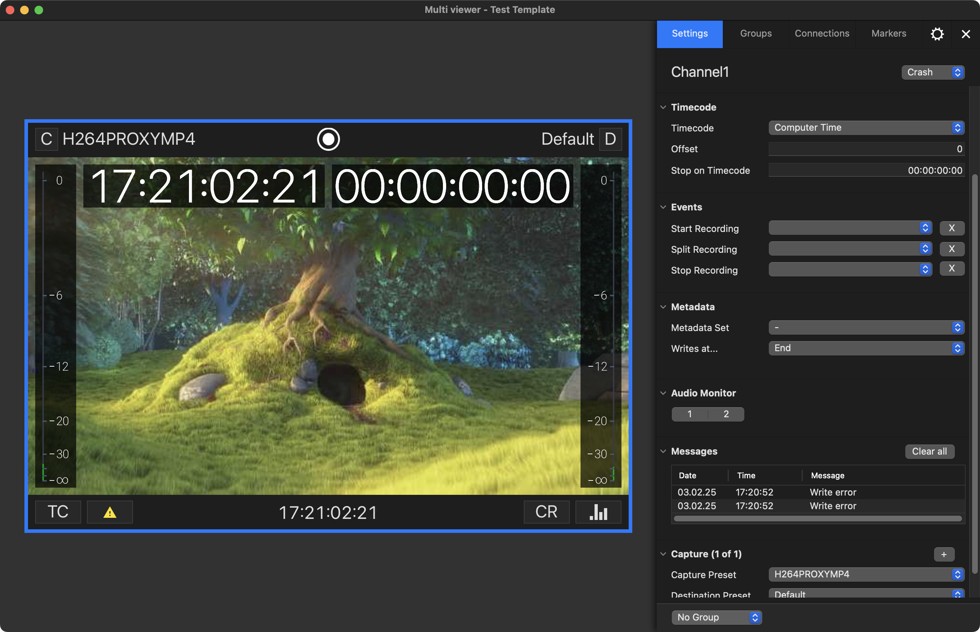Click the right audio level meter
The image size is (980, 632).
click(x=601, y=326)
